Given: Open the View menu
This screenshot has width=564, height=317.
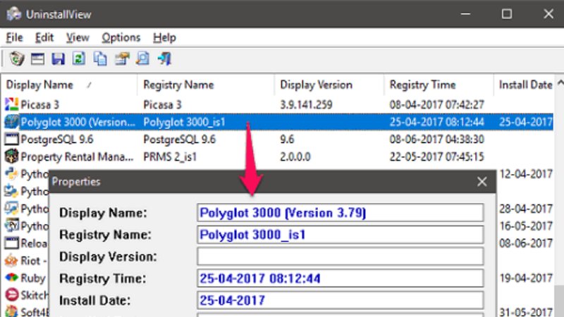Looking at the screenshot, I should [x=78, y=37].
